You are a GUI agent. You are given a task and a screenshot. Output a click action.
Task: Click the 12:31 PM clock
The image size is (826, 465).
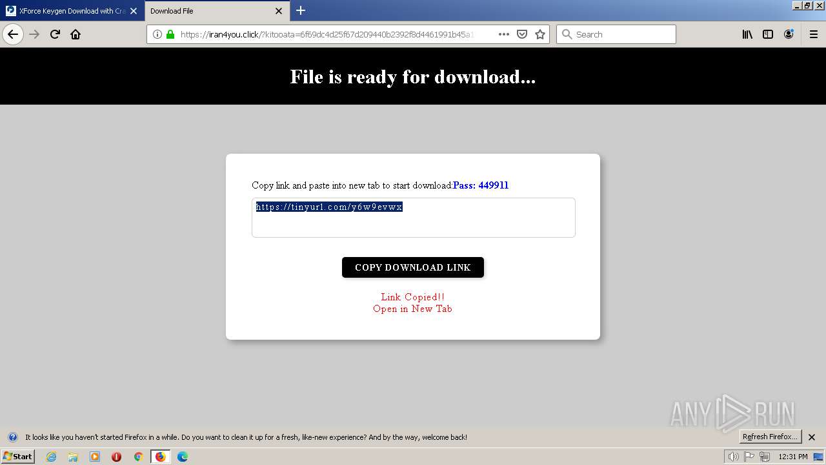coord(793,457)
